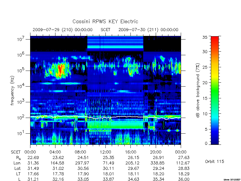Select the 08:00 time tick label
Viewport: 241px width, 181px height.
80,152
